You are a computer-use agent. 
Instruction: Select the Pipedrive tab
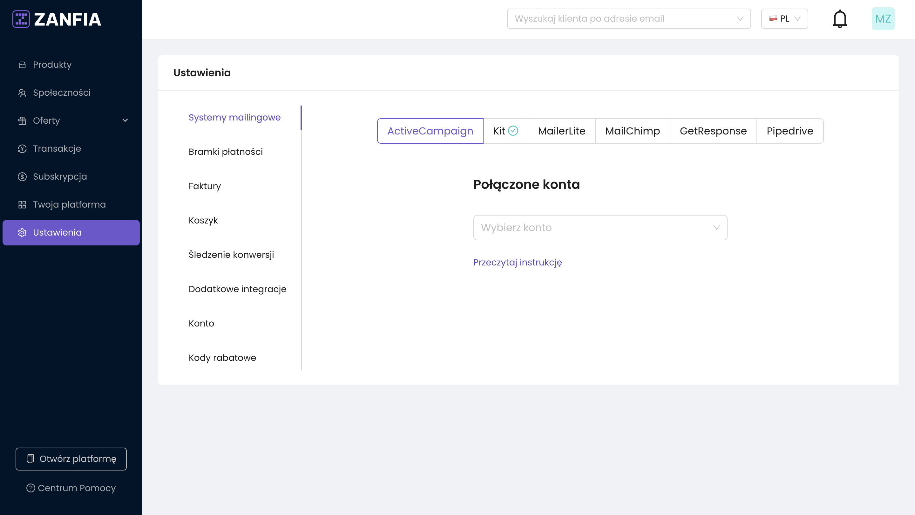[x=790, y=131]
